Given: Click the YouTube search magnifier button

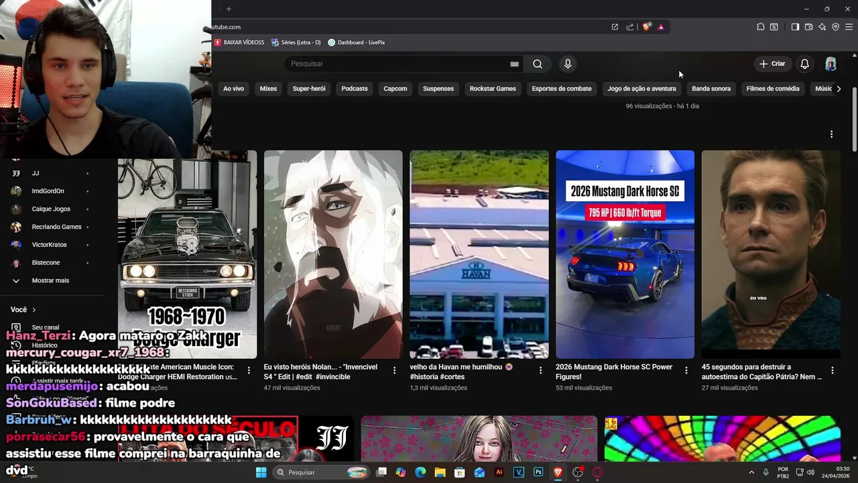Looking at the screenshot, I should (538, 64).
